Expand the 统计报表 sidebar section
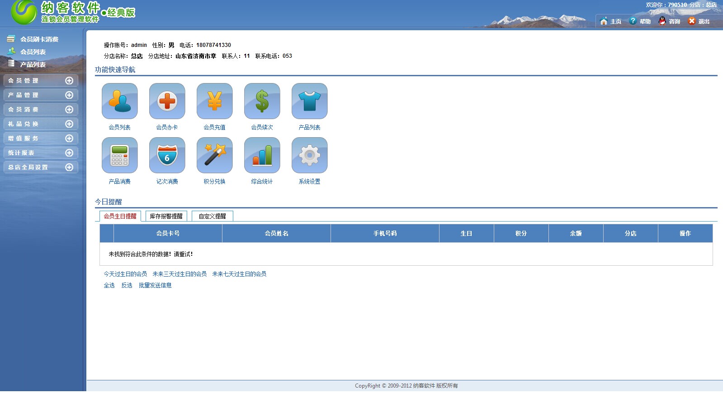The height and width of the screenshot is (393, 723). (41, 153)
